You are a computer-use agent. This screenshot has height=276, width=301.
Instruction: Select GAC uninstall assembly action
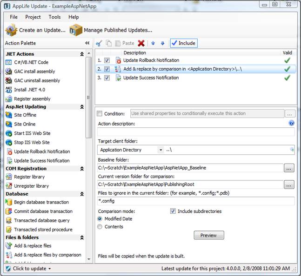point(33,80)
